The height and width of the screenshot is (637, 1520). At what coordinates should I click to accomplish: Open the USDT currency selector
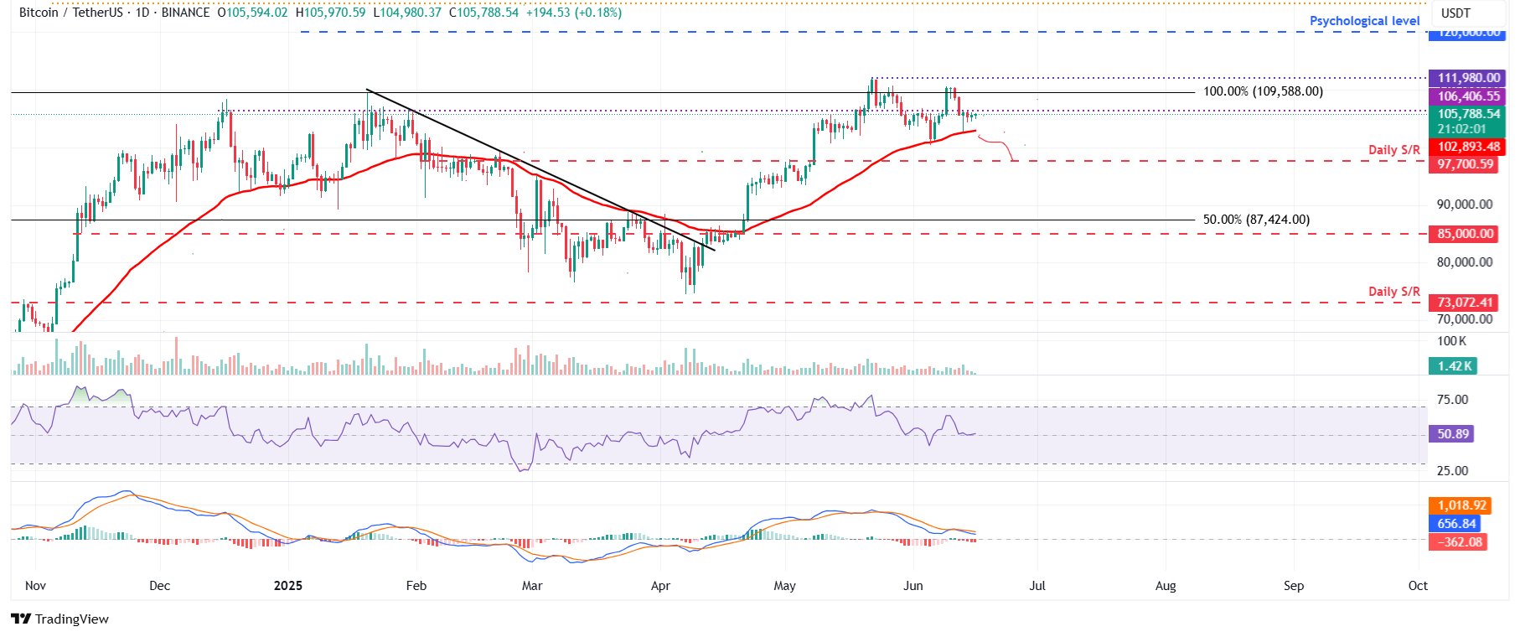[x=1455, y=13]
